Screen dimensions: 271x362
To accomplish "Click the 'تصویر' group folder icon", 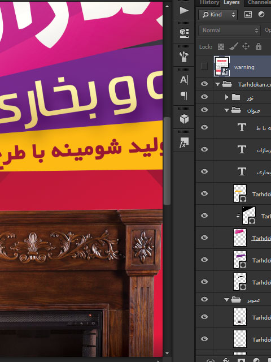I will 236,300.
